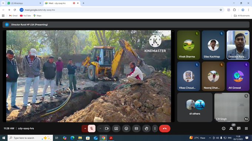Open the activities grid icon
This screenshot has height=141, width=252.
coord(246,128)
